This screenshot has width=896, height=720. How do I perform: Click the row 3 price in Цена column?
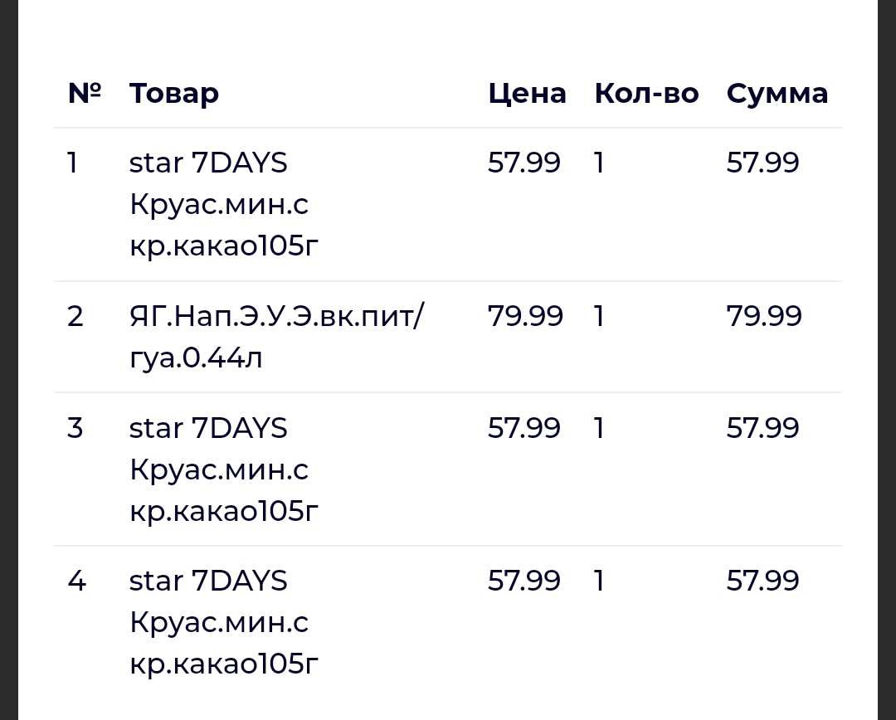pos(524,428)
